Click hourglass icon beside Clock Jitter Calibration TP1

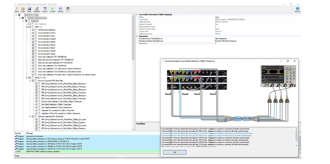tap(36, 57)
